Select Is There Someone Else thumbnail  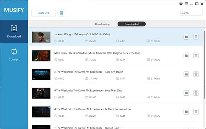pos(41,112)
